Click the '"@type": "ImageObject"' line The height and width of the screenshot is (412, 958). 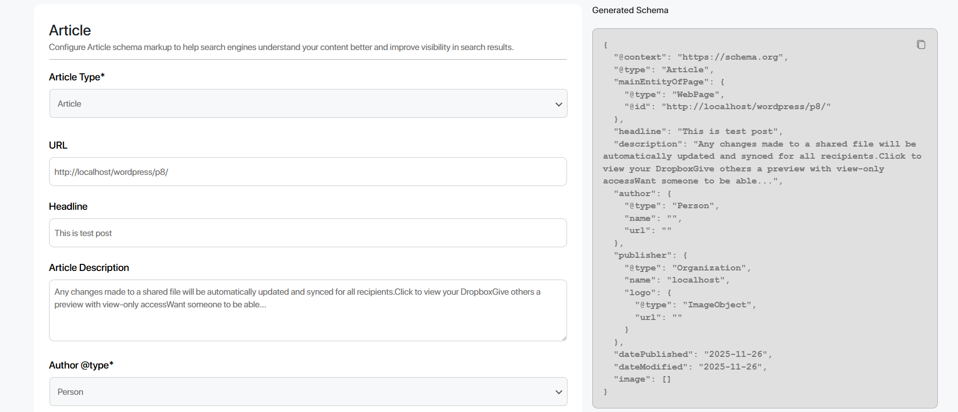coord(695,305)
